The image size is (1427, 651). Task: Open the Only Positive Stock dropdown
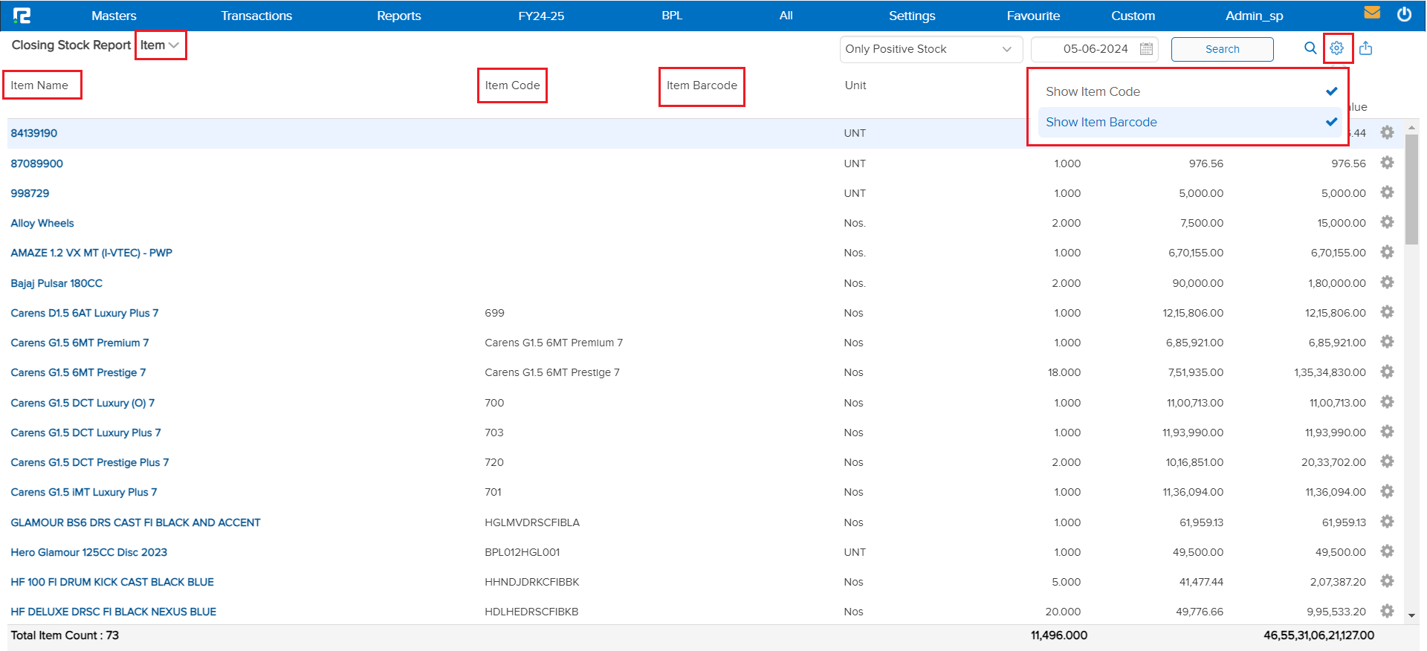point(930,49)
